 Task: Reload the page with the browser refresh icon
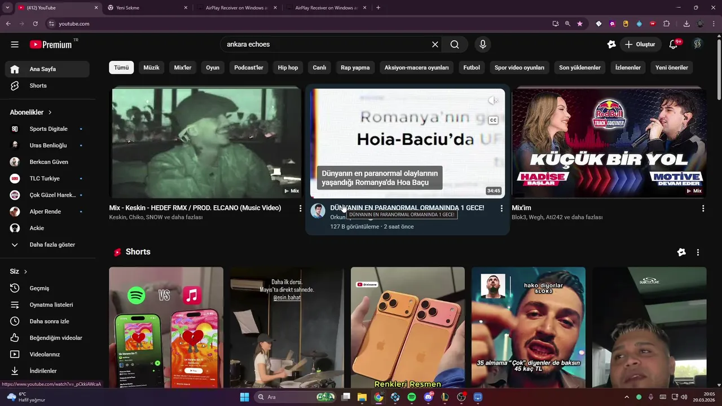(35, 24)
